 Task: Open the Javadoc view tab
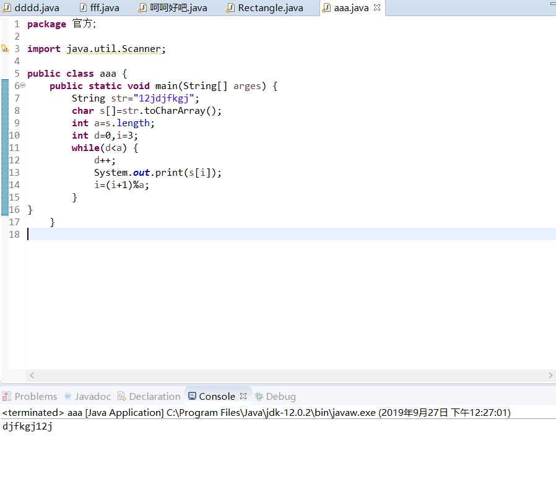[87, 396]
